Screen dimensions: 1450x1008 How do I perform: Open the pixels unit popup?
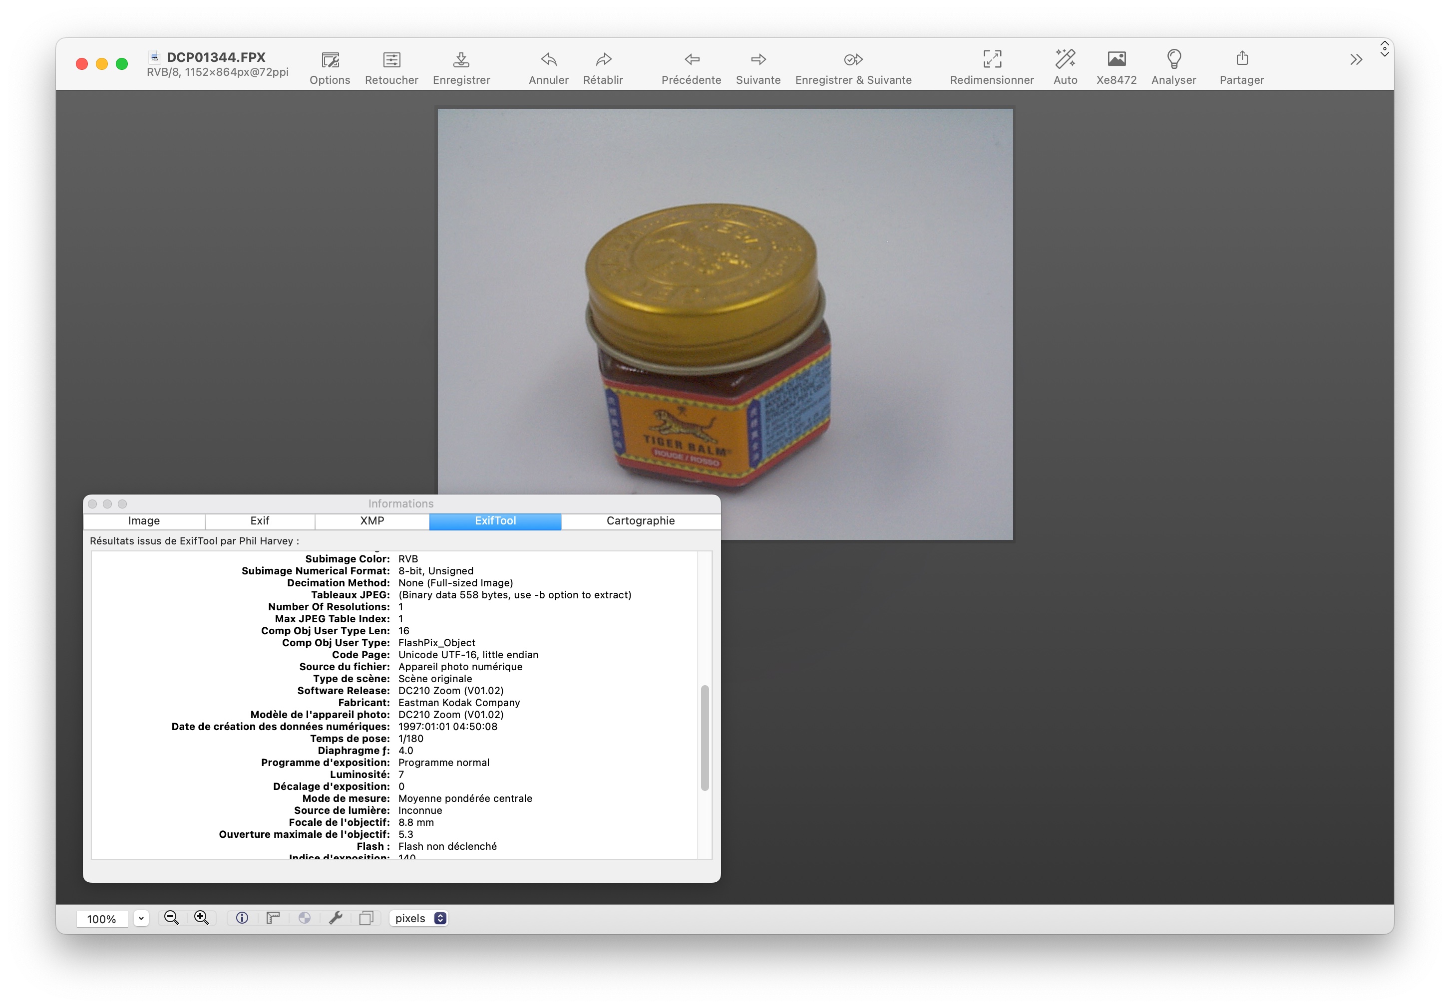tap(419, 918)
